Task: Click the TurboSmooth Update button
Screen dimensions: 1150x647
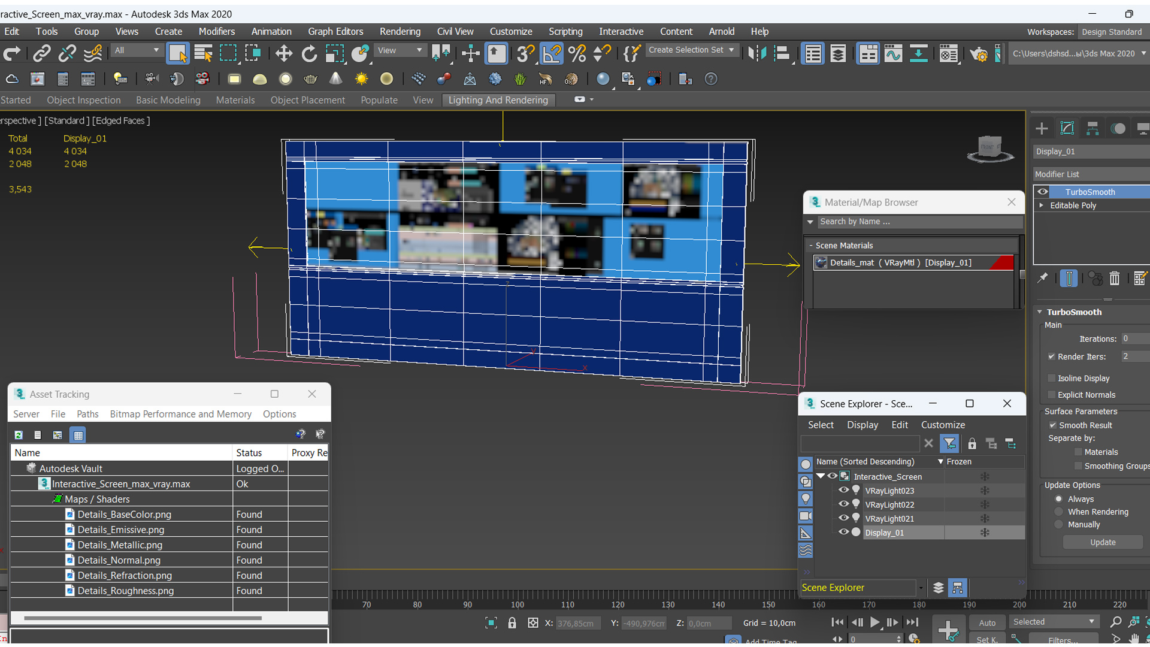Action: [1103, 542]
